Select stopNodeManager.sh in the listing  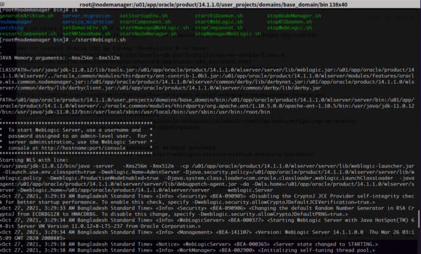tap(294, 16)
